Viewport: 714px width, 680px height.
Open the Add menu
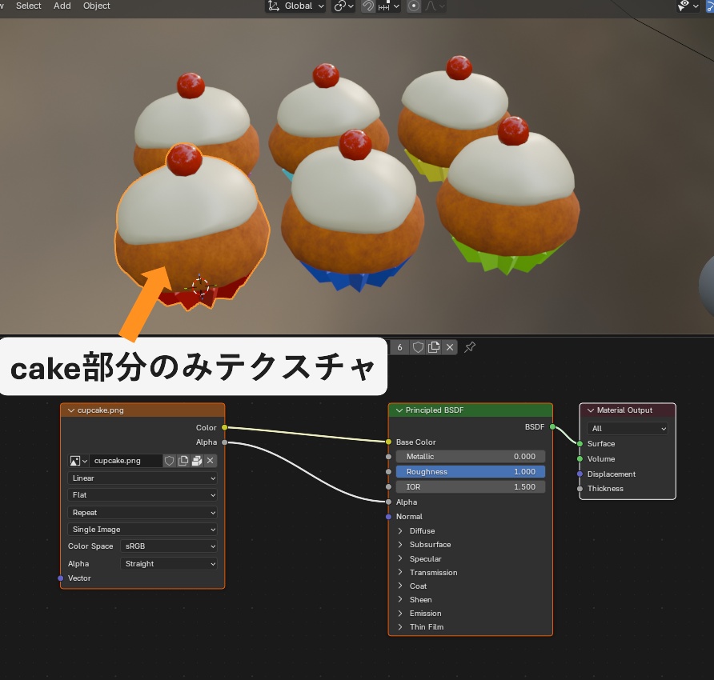(62, 6)
